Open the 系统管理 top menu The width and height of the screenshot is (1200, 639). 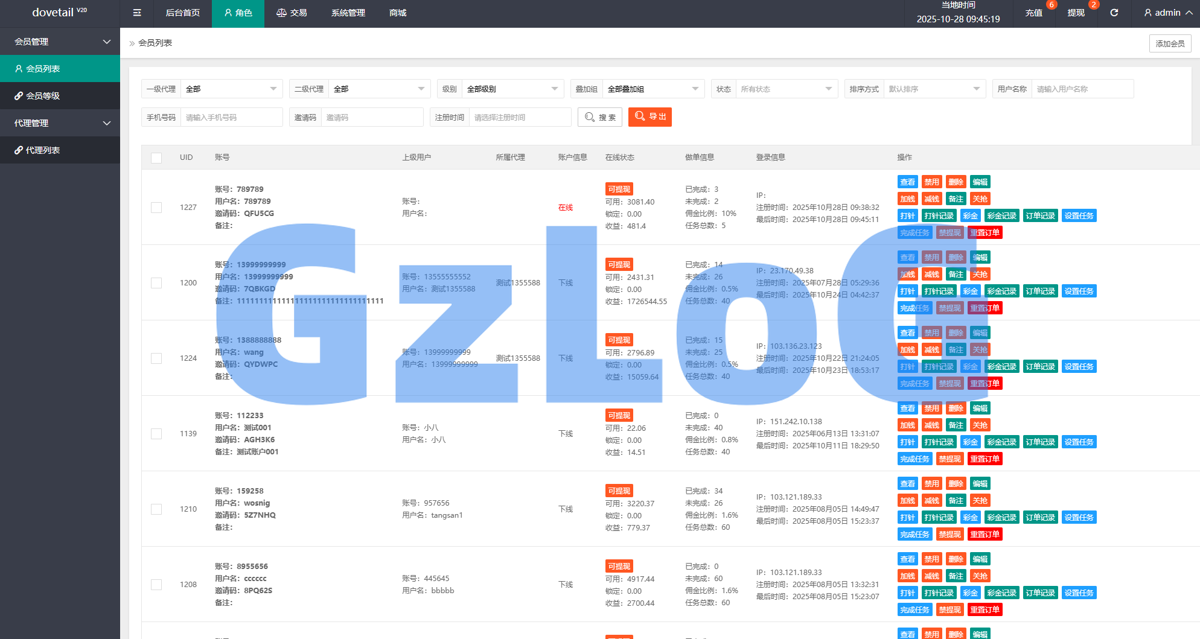pos(348,13)
